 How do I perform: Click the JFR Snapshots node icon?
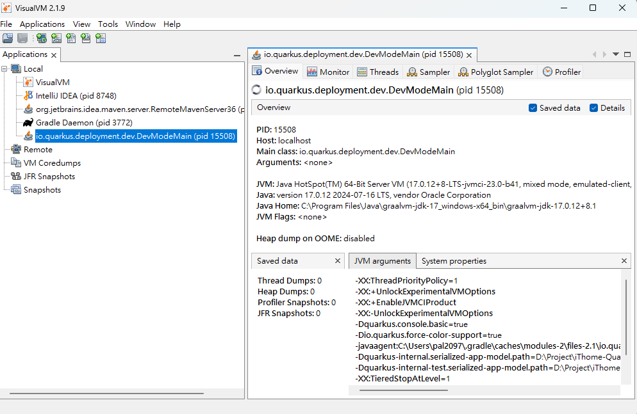point(16,176)
